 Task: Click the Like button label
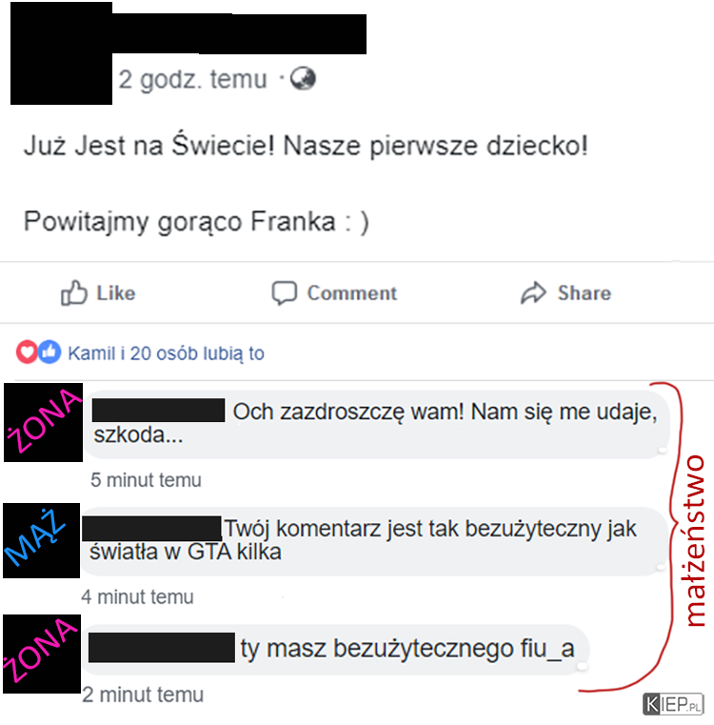click(115, 293)
